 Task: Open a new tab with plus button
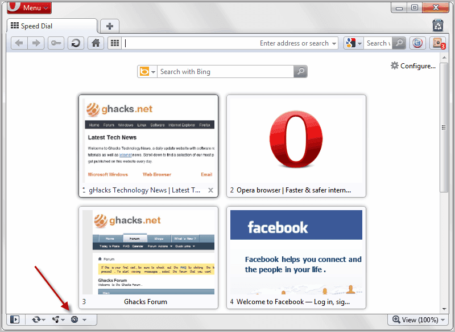click(110, 26)
